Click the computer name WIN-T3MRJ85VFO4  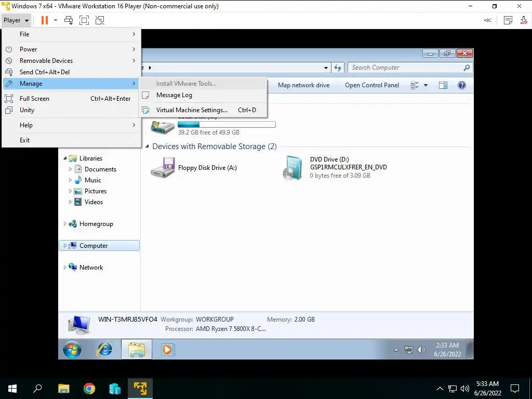tap(128, 320)
